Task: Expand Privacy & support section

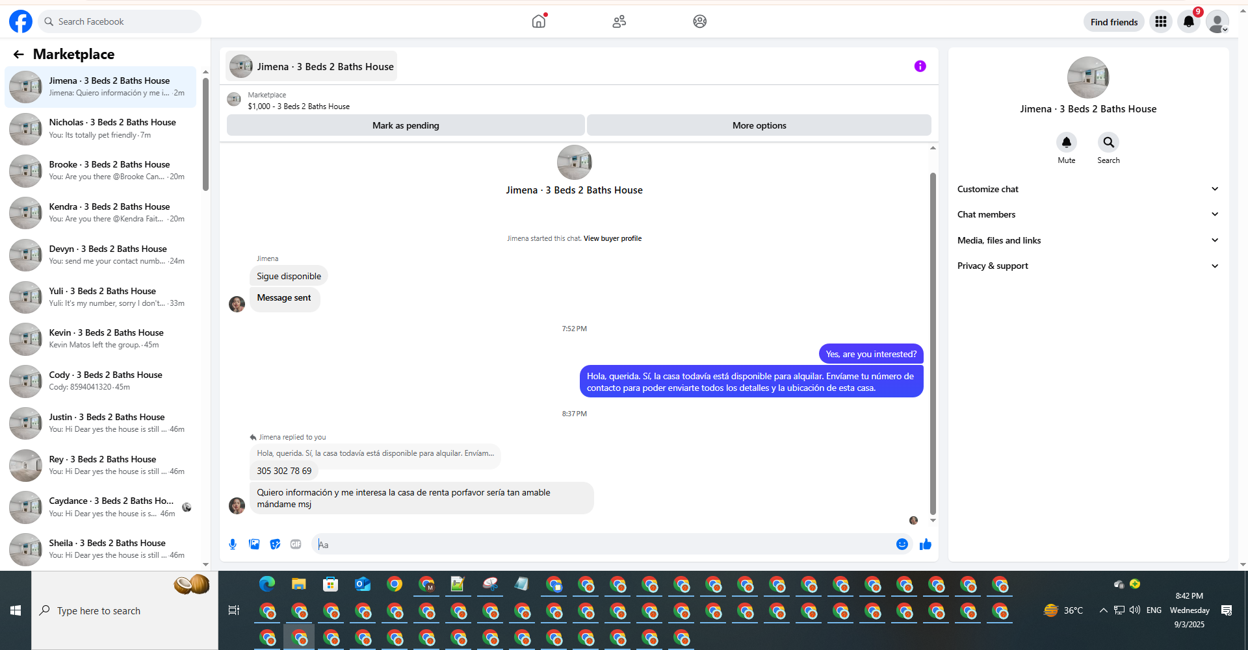Action: pyautogui.click(x=1088, y=266)
